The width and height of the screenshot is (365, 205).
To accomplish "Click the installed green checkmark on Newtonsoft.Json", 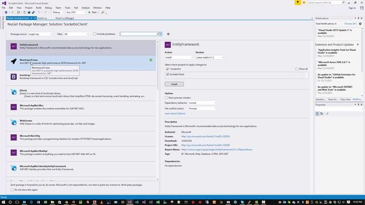I will (151, 60).
